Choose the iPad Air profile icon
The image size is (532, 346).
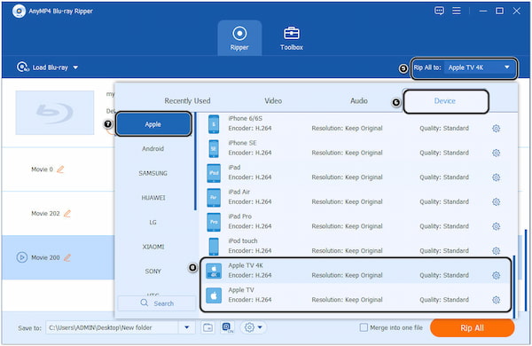click(x=214, y=197)
